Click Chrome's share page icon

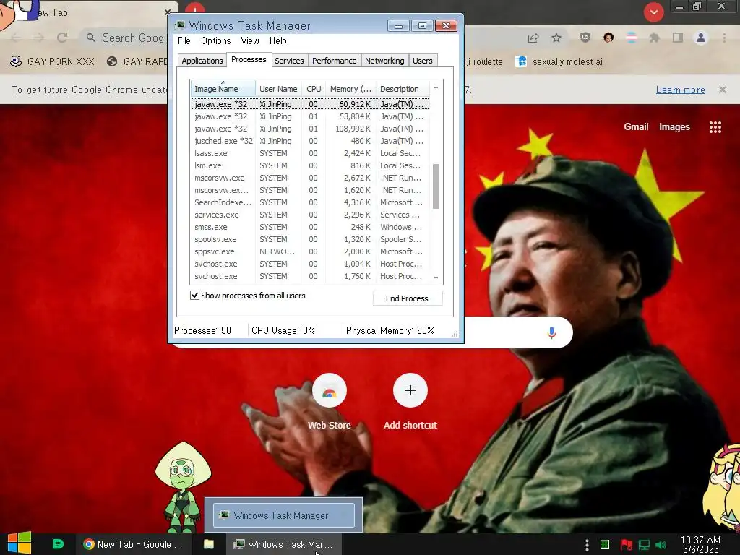point(533,38)
